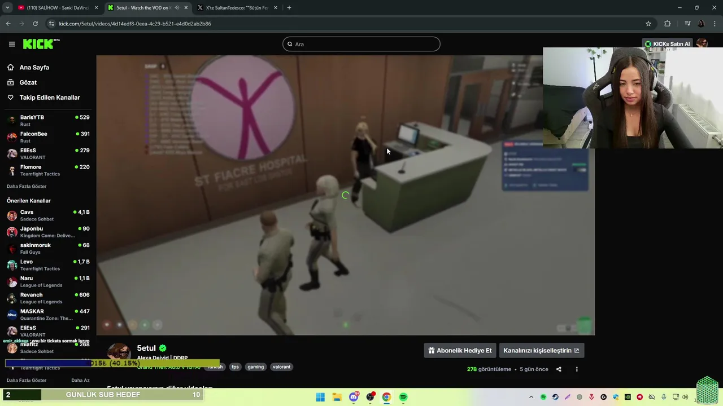Open Chrome profile avatar
Image resolution: width=723 pixels, height=406 pixels.
(701, 24)
